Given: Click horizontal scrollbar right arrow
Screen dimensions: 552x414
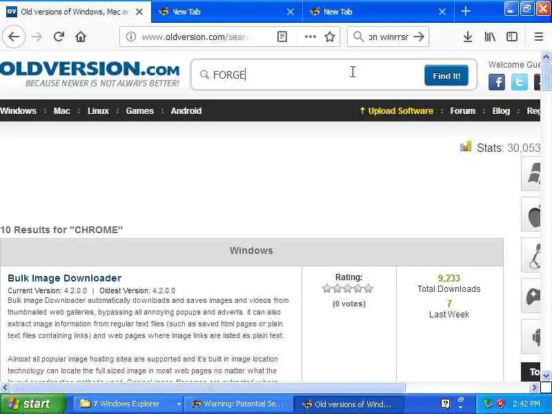Looking at the screenshot, I should [534, 388].
